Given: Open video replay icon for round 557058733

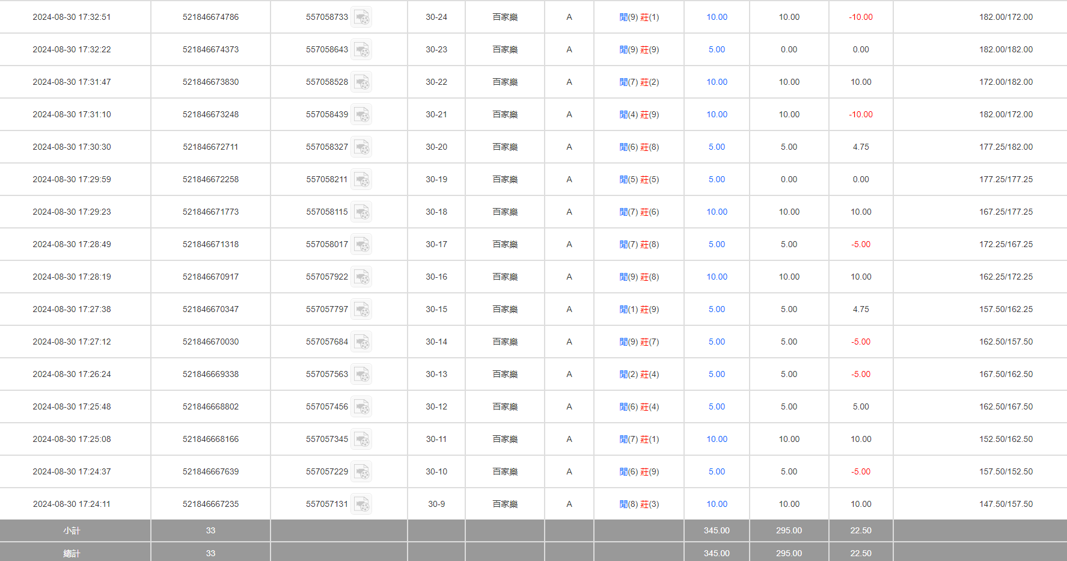Looking at the screenshot, I should pyautogui.click(x=361, y=17).
